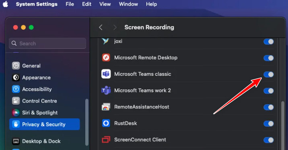Disable ScreenConnect Client screen recording

[269, 140]
